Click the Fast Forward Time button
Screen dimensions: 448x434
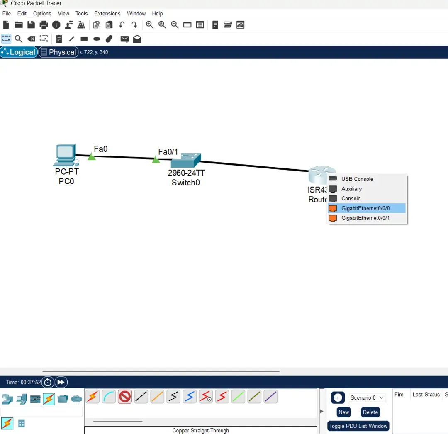click(x=61, y=382)
